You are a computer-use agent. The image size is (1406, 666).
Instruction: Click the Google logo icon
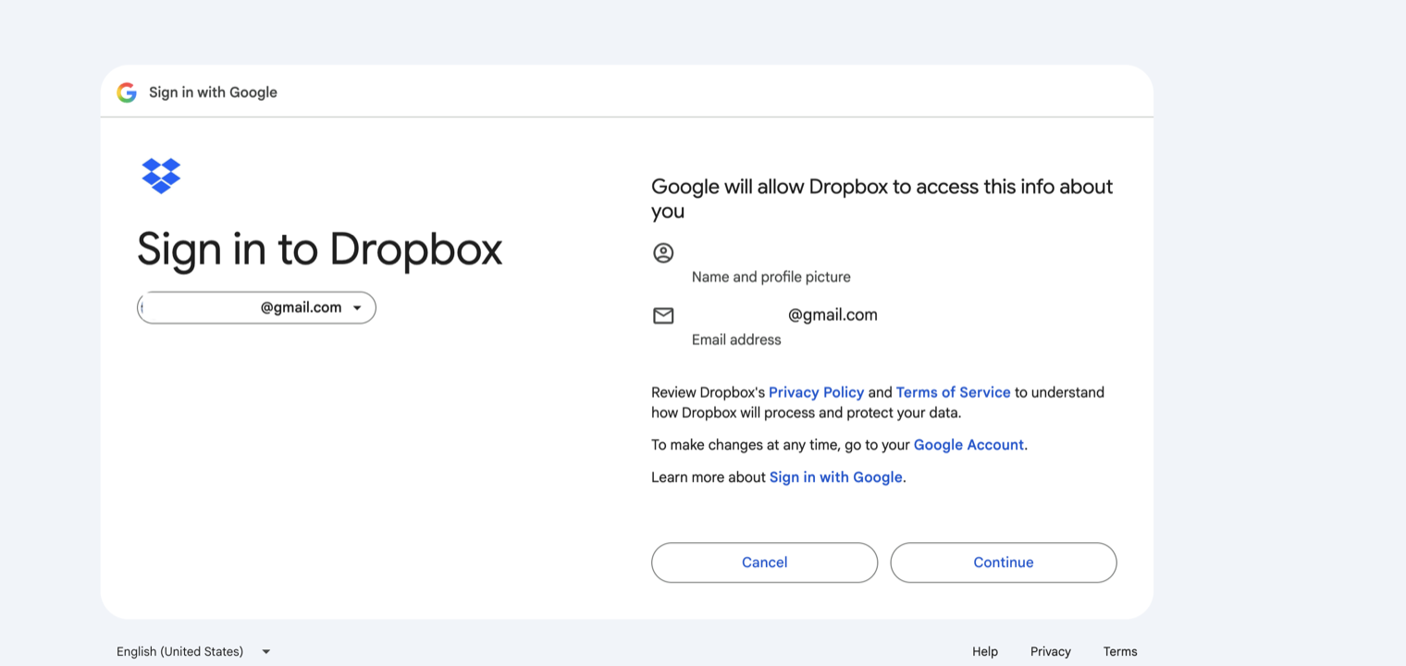coord(127,92)
